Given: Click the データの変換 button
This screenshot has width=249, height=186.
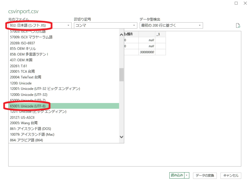Looking at the screenshot, I should (x=205, y=175).
